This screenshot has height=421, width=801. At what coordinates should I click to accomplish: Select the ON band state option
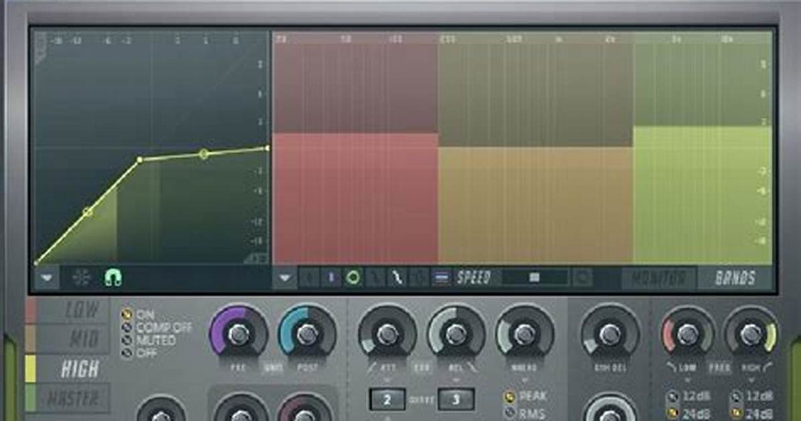point(137,314)
